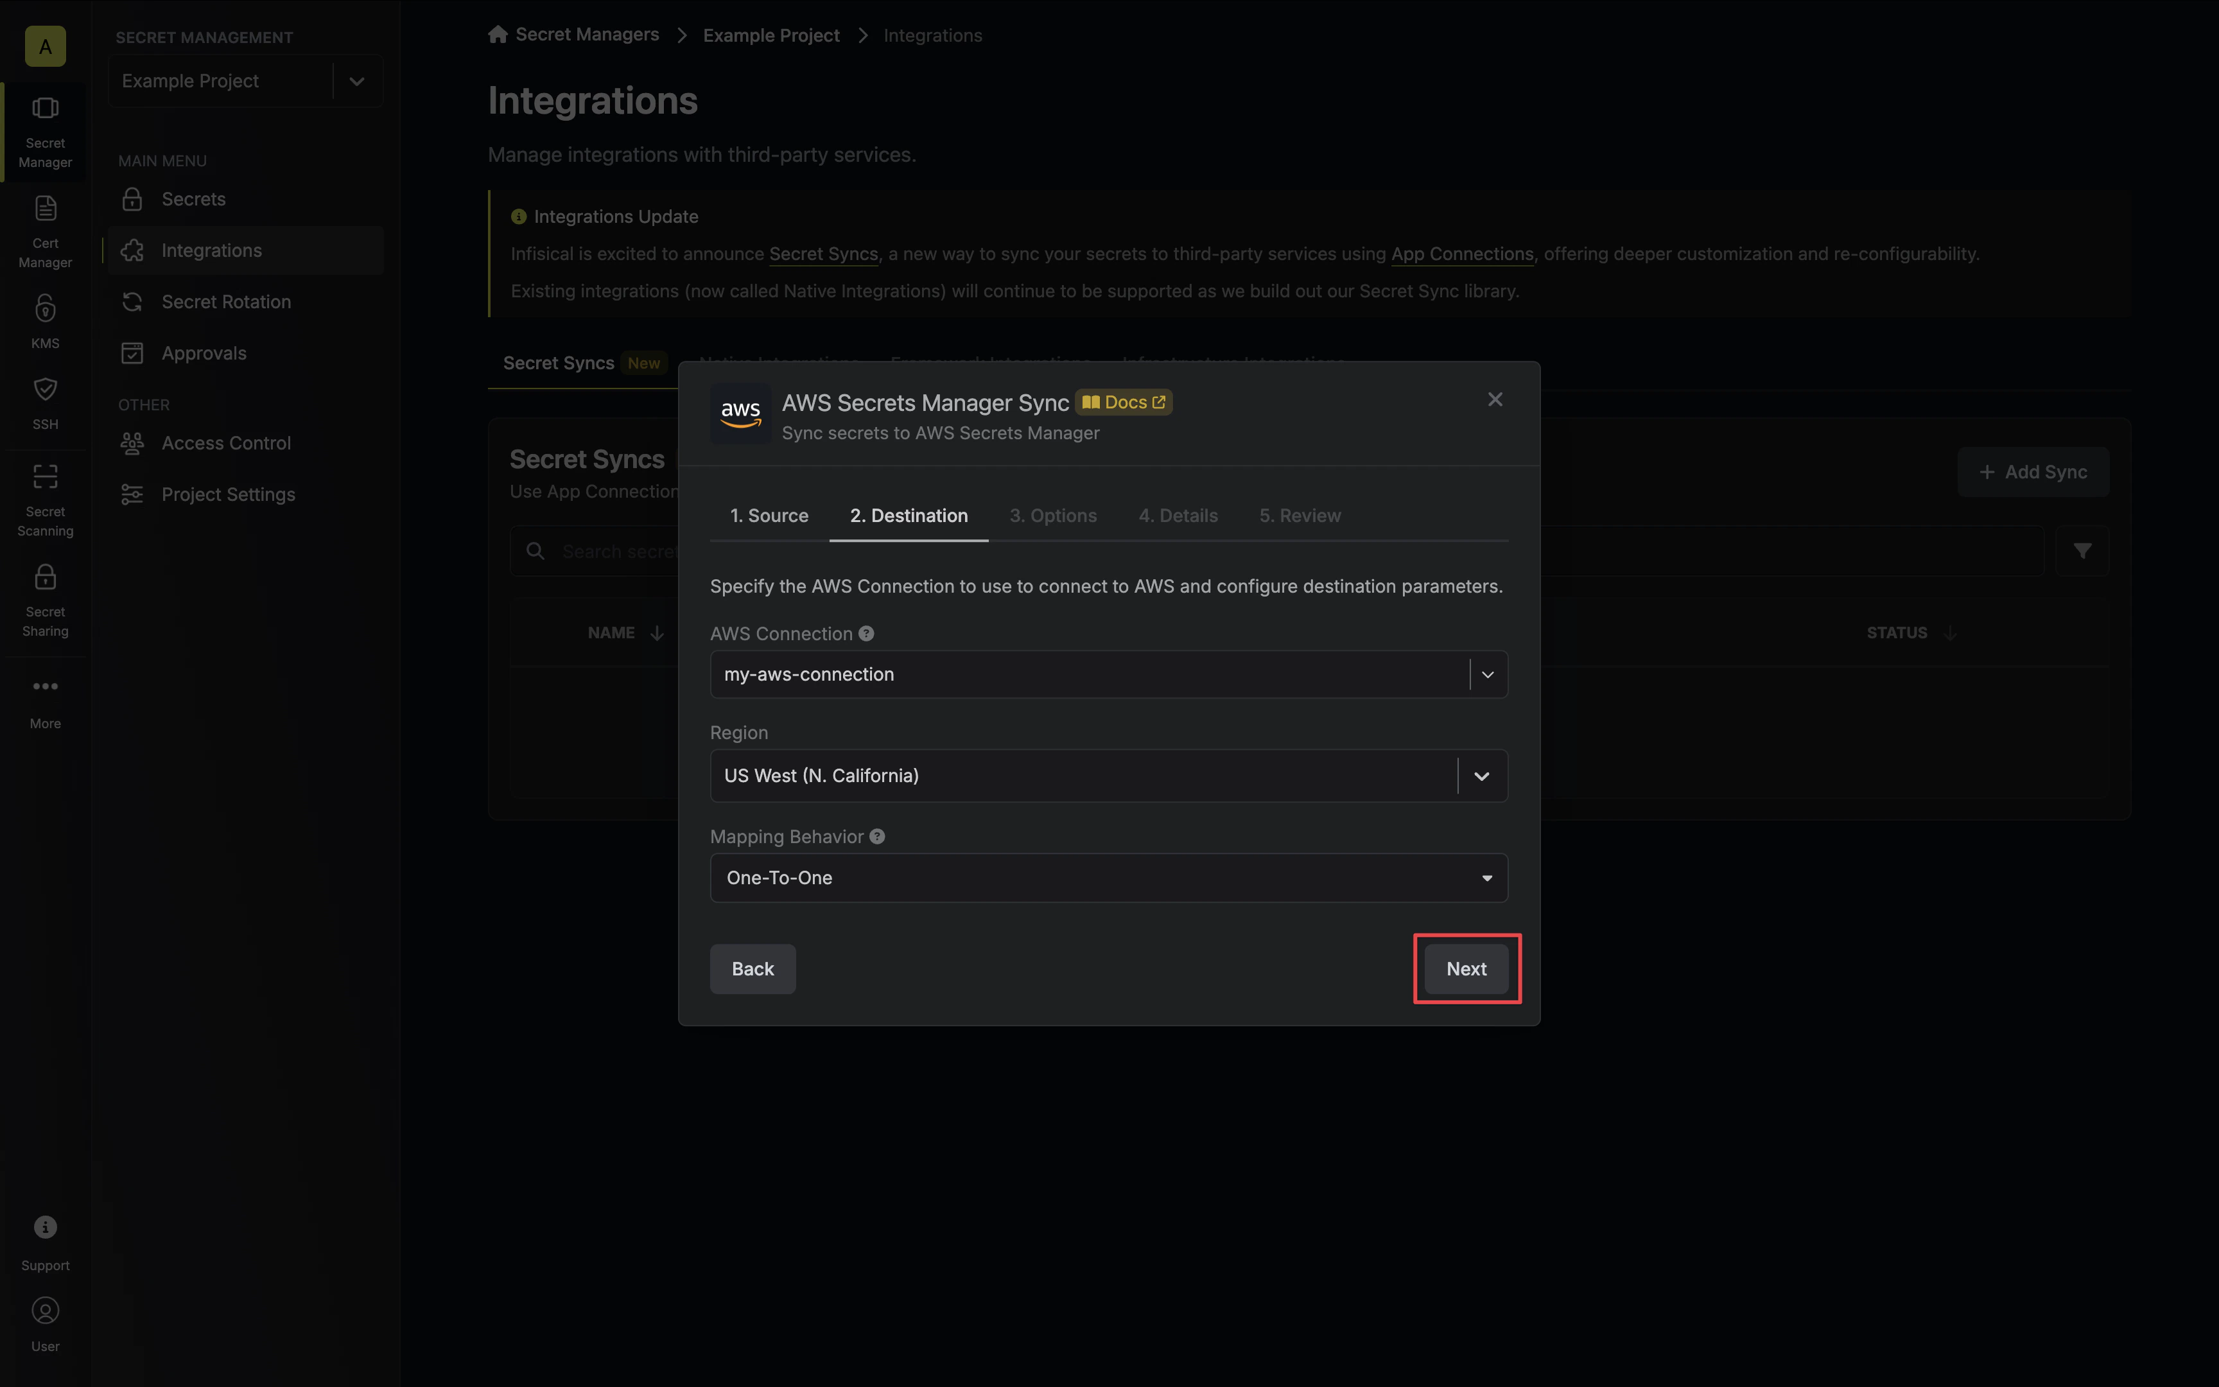Image resolution: width=2219 pixels, height=1387 pixels.
Task: Select the 2. Destination step tab
Action: pos(909,516)
